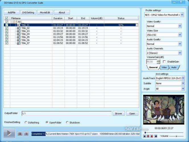Switch to the Video tab

point(164,67)
